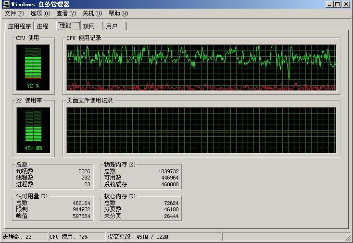Open the 文件(F) menu
Viewport: 353px width, 243px height.
point(14,13)
